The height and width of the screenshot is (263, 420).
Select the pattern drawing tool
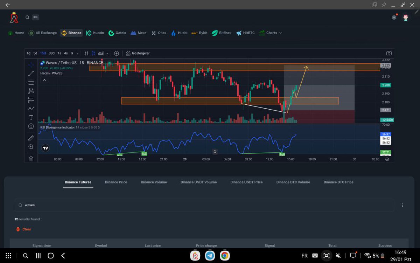coord(31,91)
